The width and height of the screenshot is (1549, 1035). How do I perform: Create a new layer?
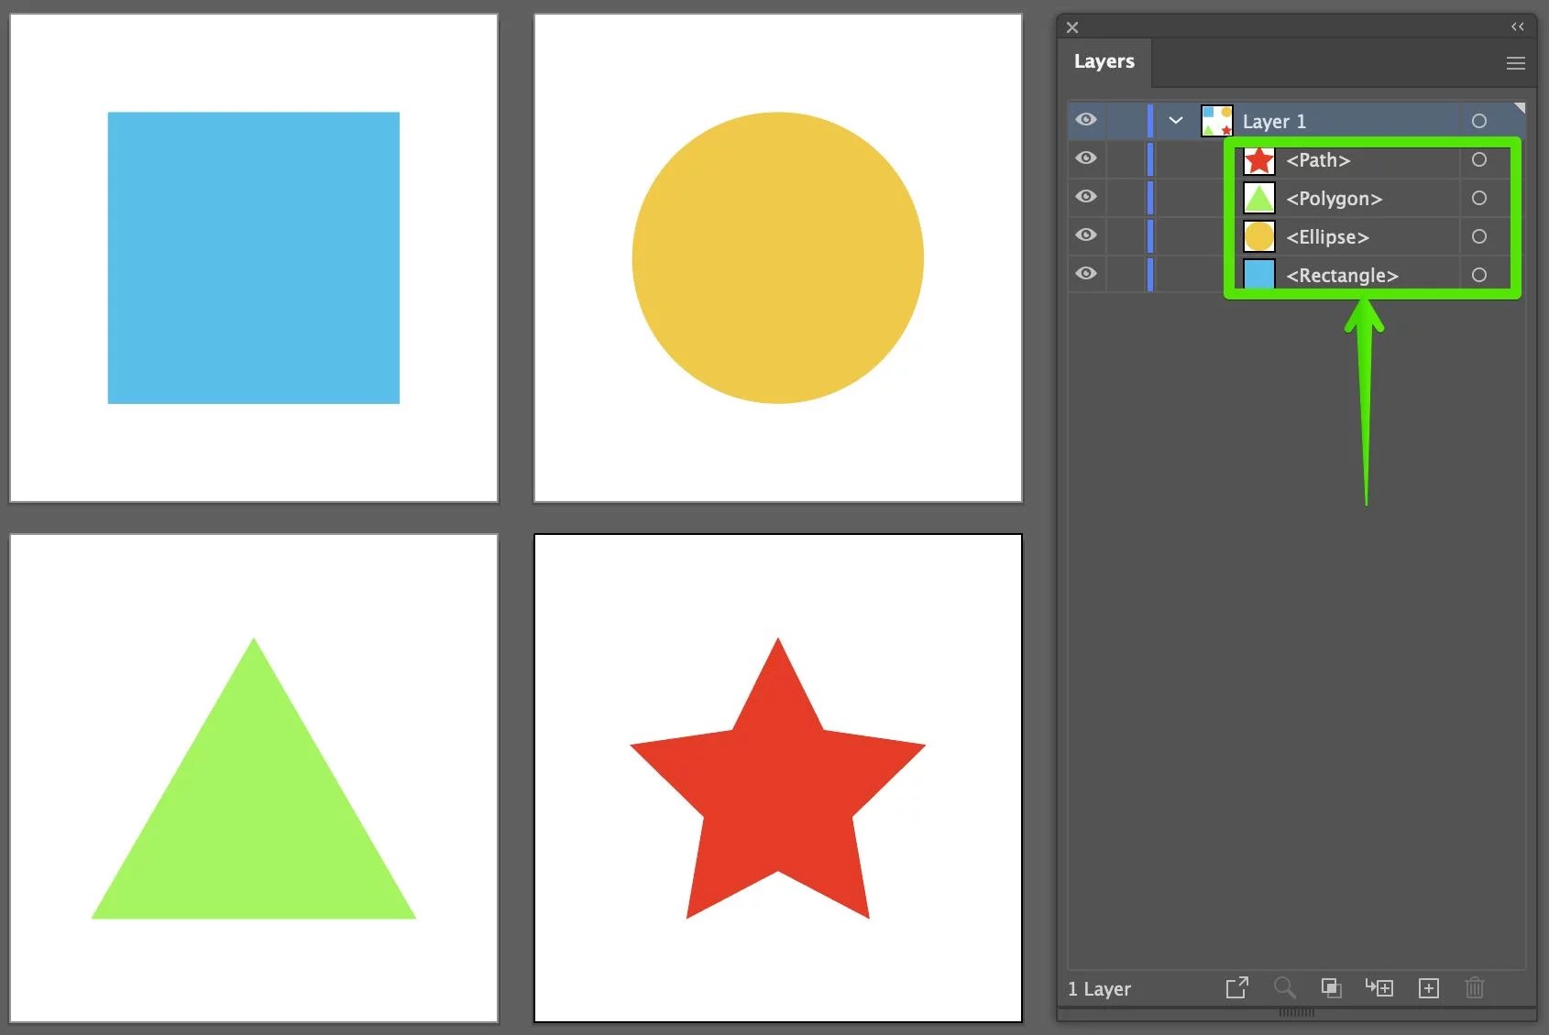point(1428,987)
